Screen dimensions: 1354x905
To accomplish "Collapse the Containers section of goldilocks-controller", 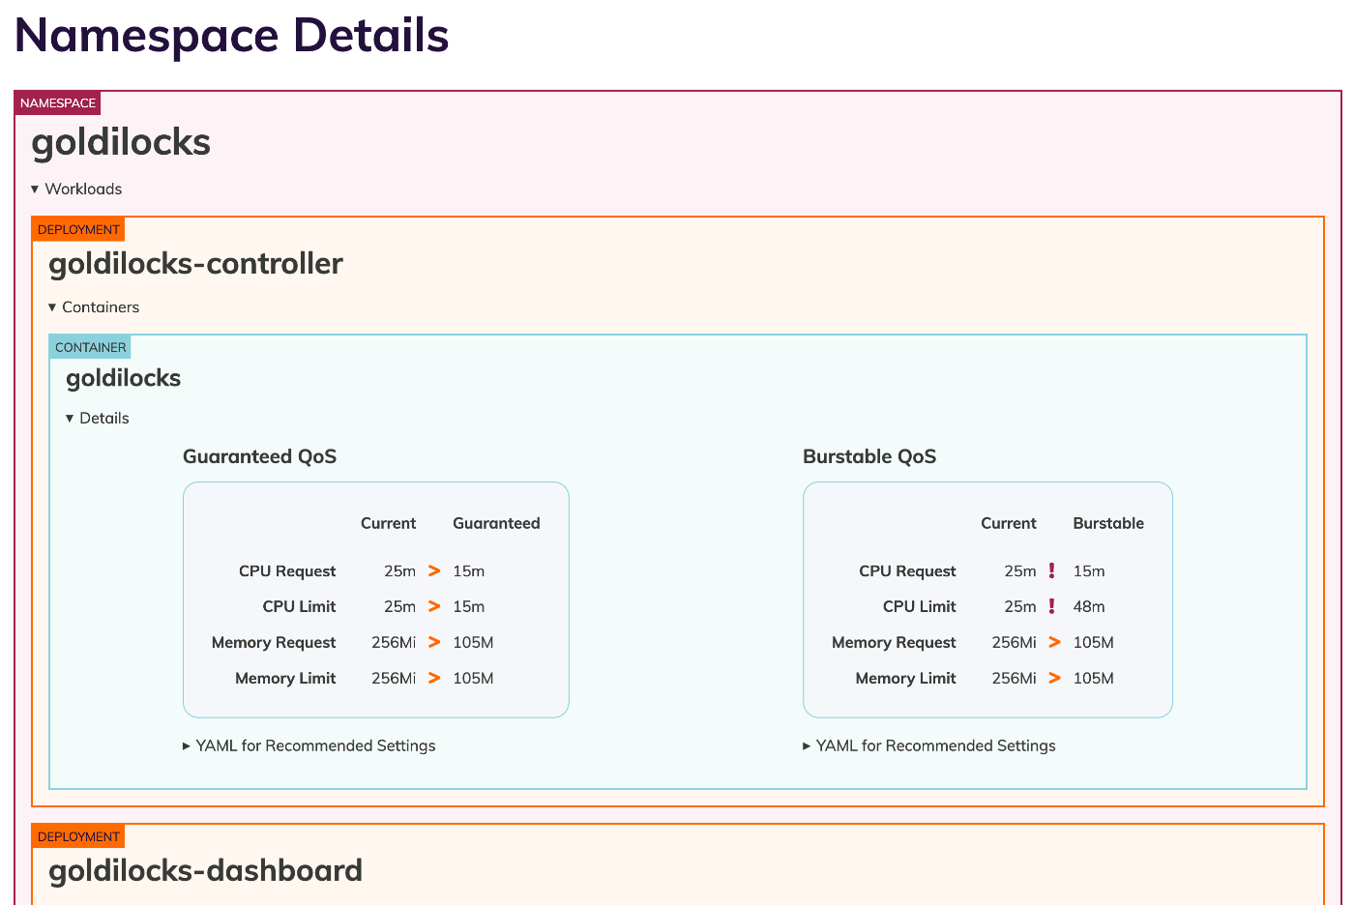I will tap(94, 307).
